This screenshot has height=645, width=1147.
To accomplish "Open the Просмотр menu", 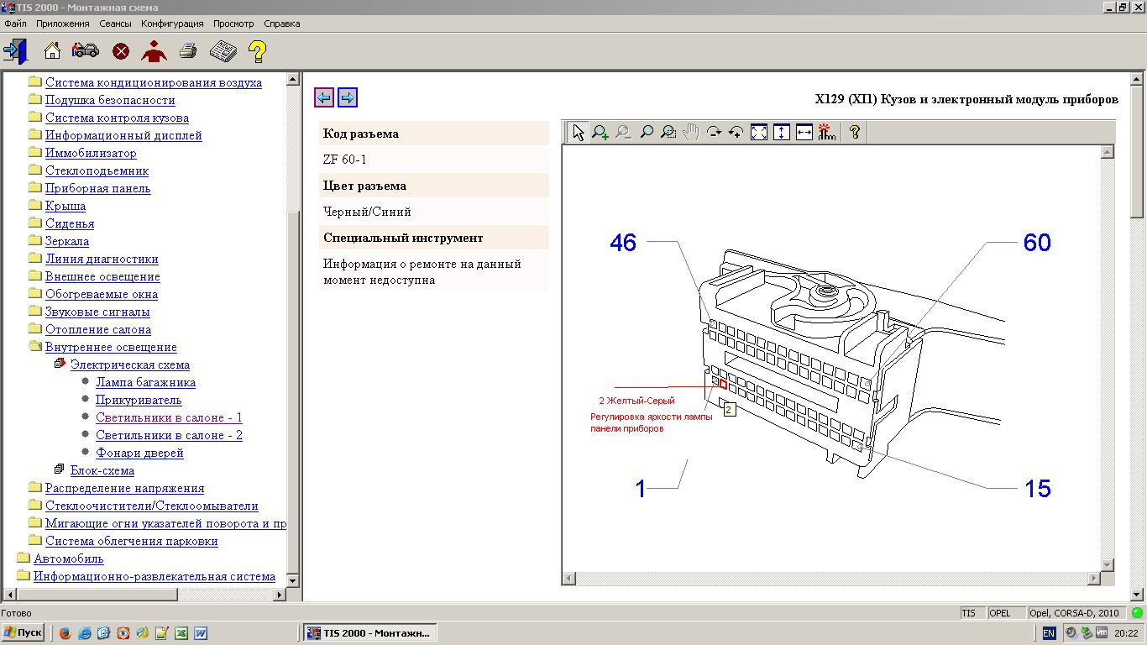I will click(233, 24).
